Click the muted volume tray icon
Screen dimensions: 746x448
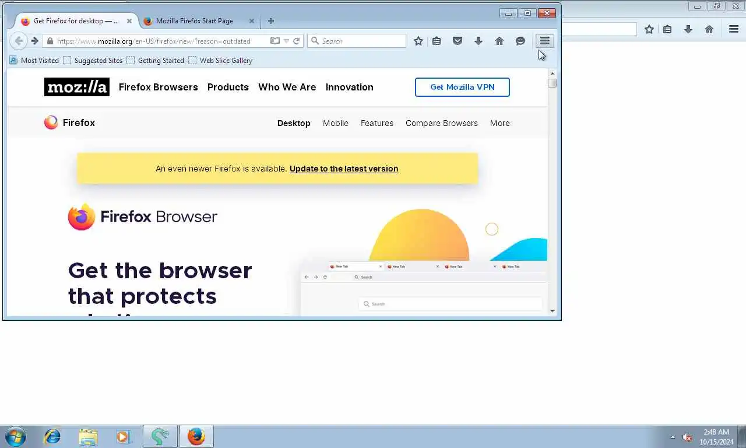coord(687,437)
